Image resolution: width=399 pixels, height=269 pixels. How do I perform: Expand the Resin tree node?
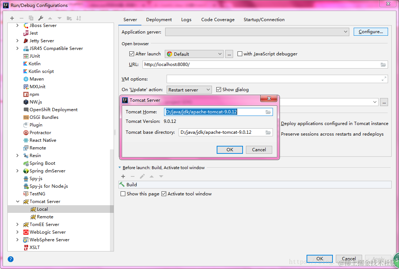[x=17, y=155]
